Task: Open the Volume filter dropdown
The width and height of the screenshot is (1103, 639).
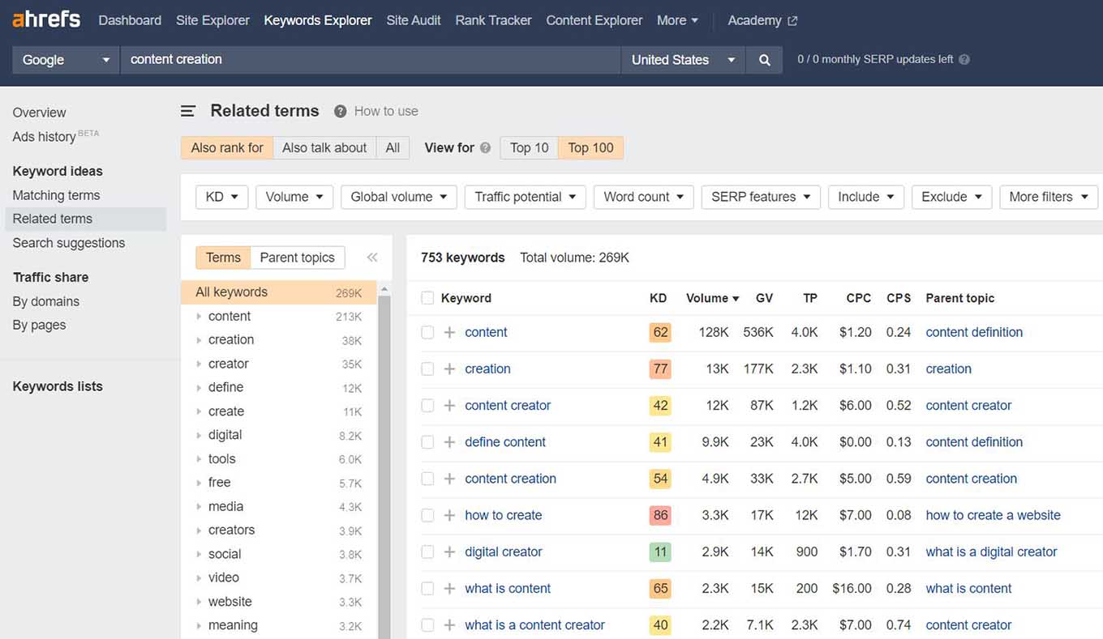Action: 294,197
